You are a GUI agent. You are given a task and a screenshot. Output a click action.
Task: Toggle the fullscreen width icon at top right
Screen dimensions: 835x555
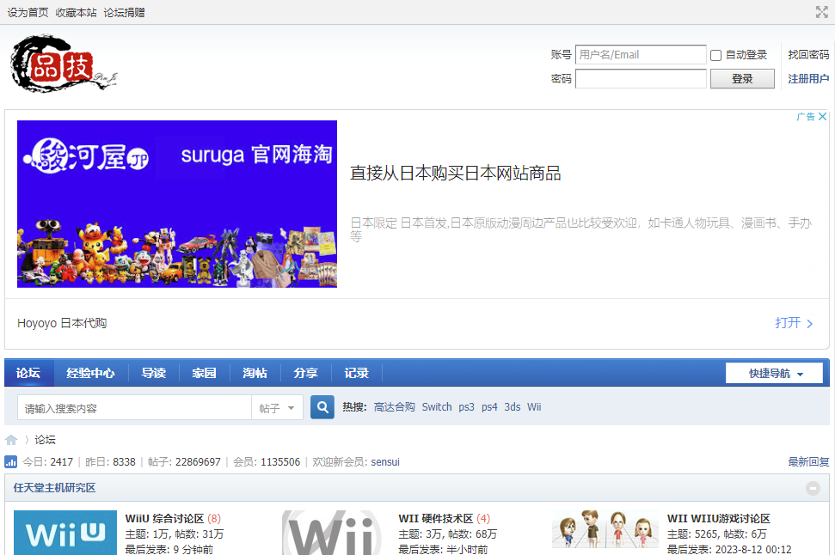pyautogui.click(x=822, y=12)
